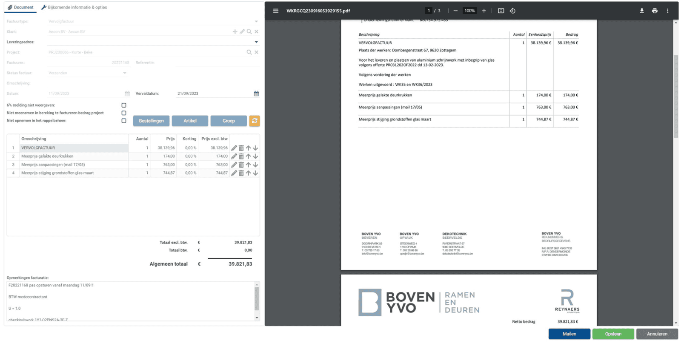
Task: Switch to Bijkomende informatie & opties tab
Action: tap(74, 7)
